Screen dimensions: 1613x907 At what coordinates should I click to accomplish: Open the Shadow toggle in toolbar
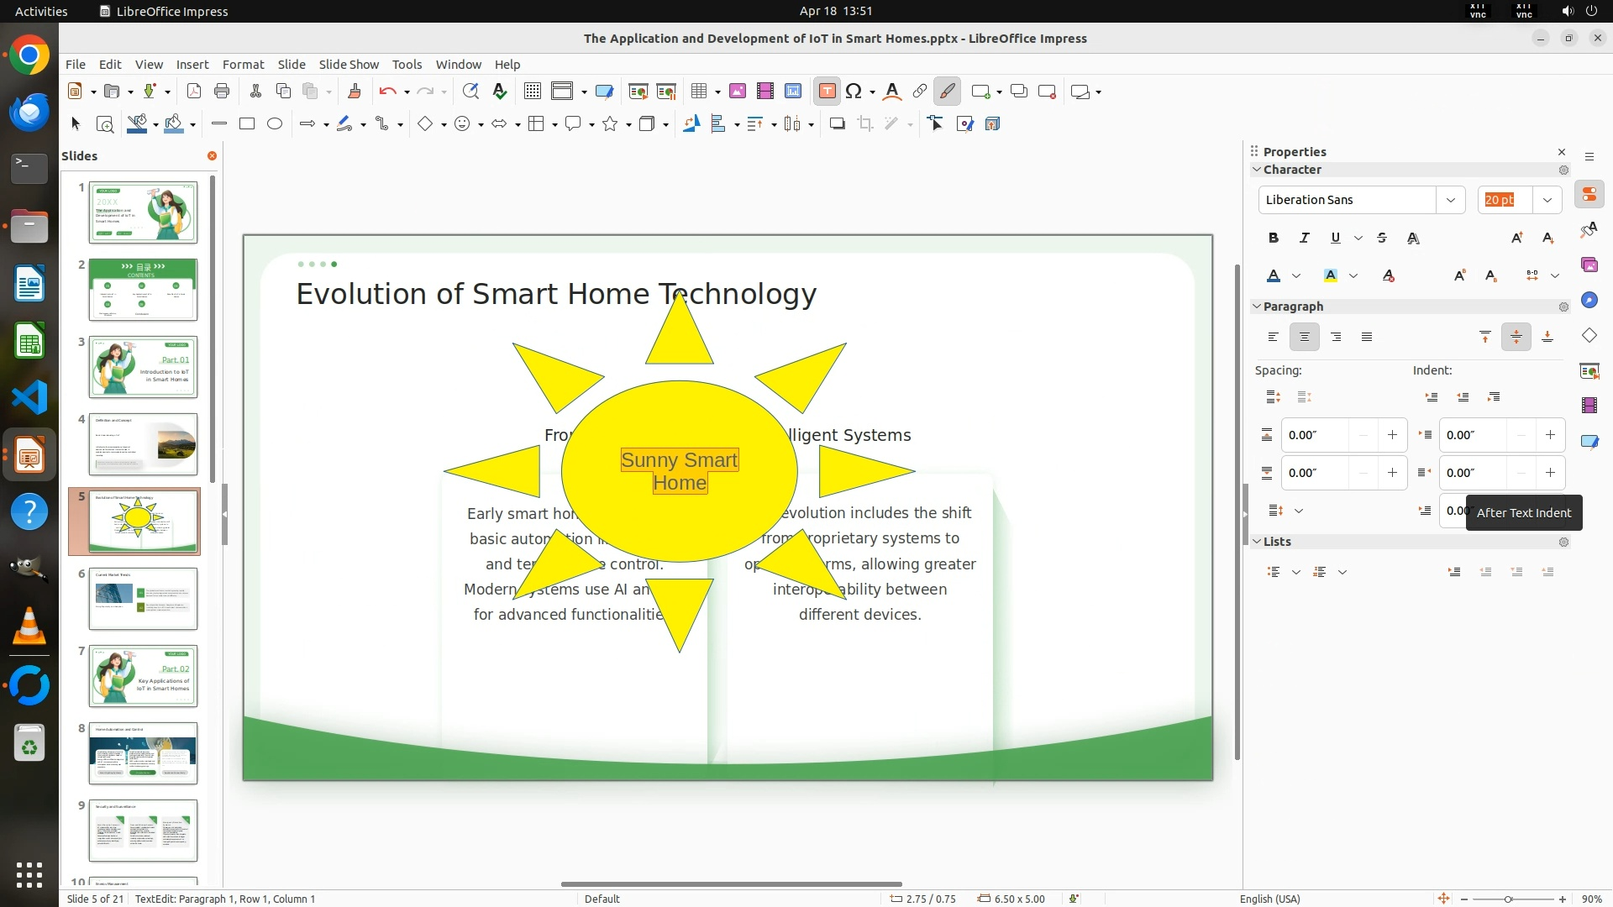pyautogui.click(x=837, y=124)
